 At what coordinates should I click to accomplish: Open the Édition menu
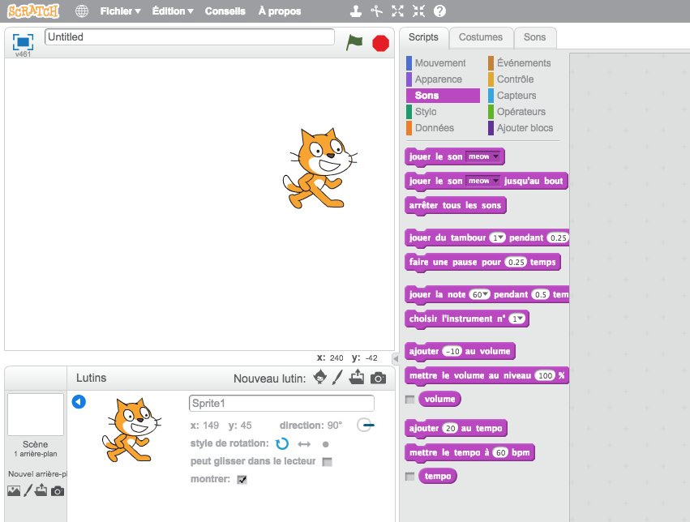[173, 11]
